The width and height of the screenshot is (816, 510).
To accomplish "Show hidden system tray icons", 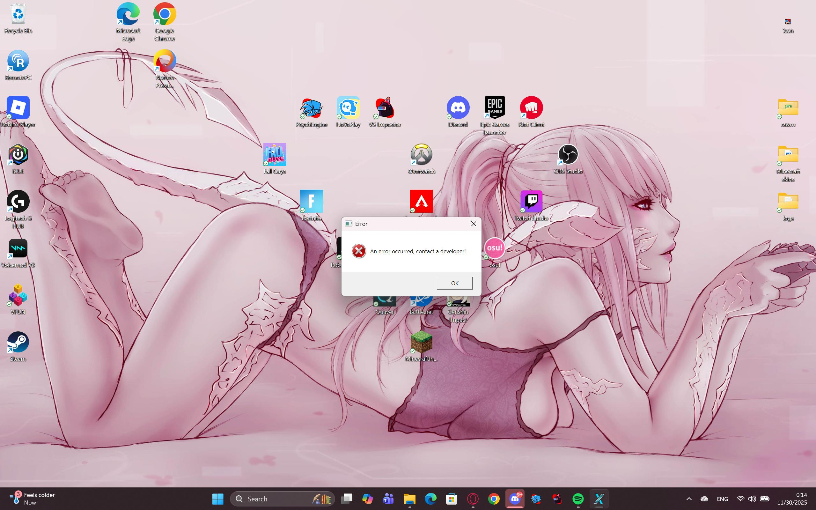I will tap(689, 499).
